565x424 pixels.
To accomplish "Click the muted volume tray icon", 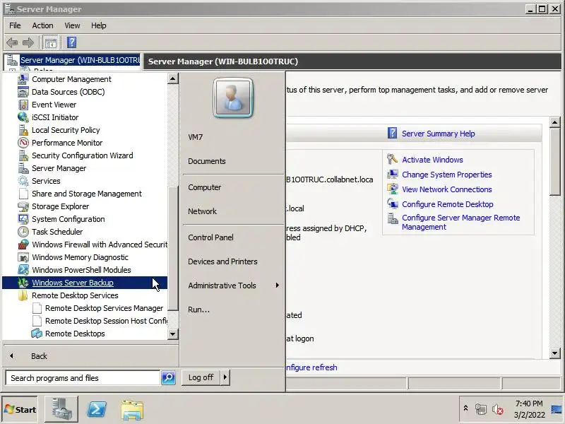I will (x=498, y=410).
